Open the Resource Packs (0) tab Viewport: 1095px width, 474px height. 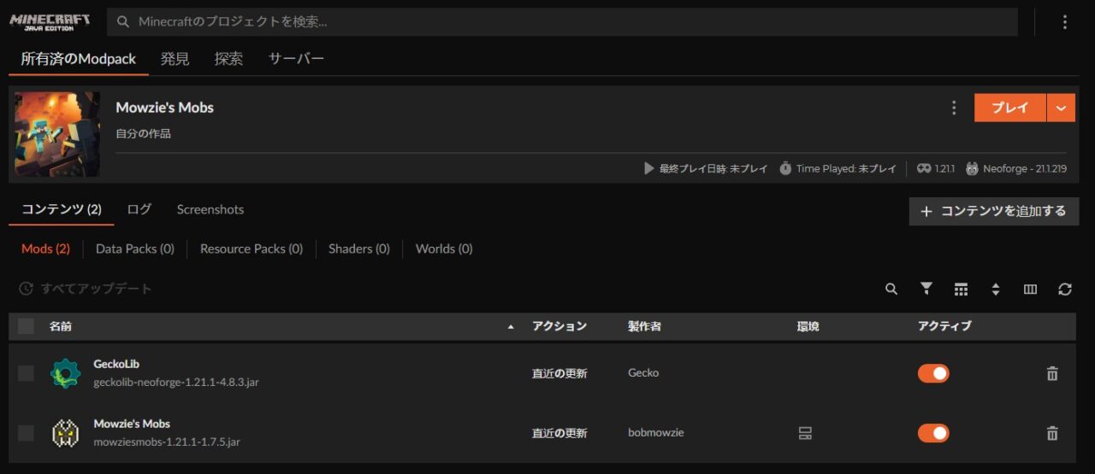pyautogui.click(x=251, y=249)
